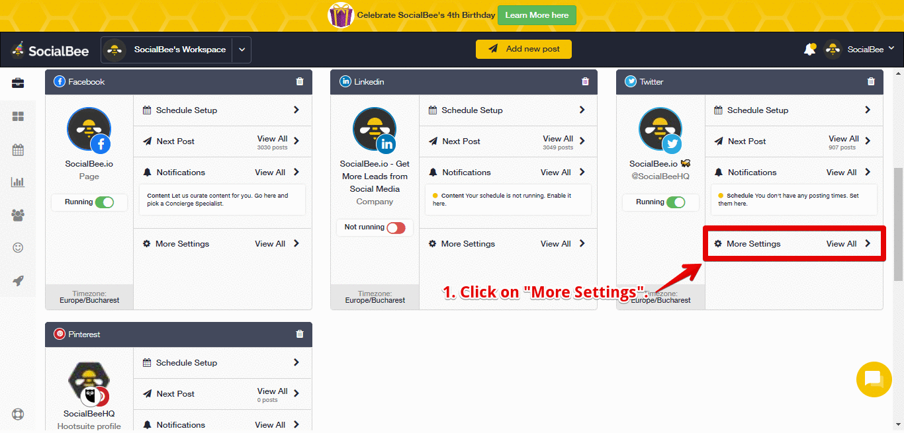Click the Facebook concierge content notification
The width and height of the screenshot is (904, 433).
pyautogui.click(x=222, y=200)
